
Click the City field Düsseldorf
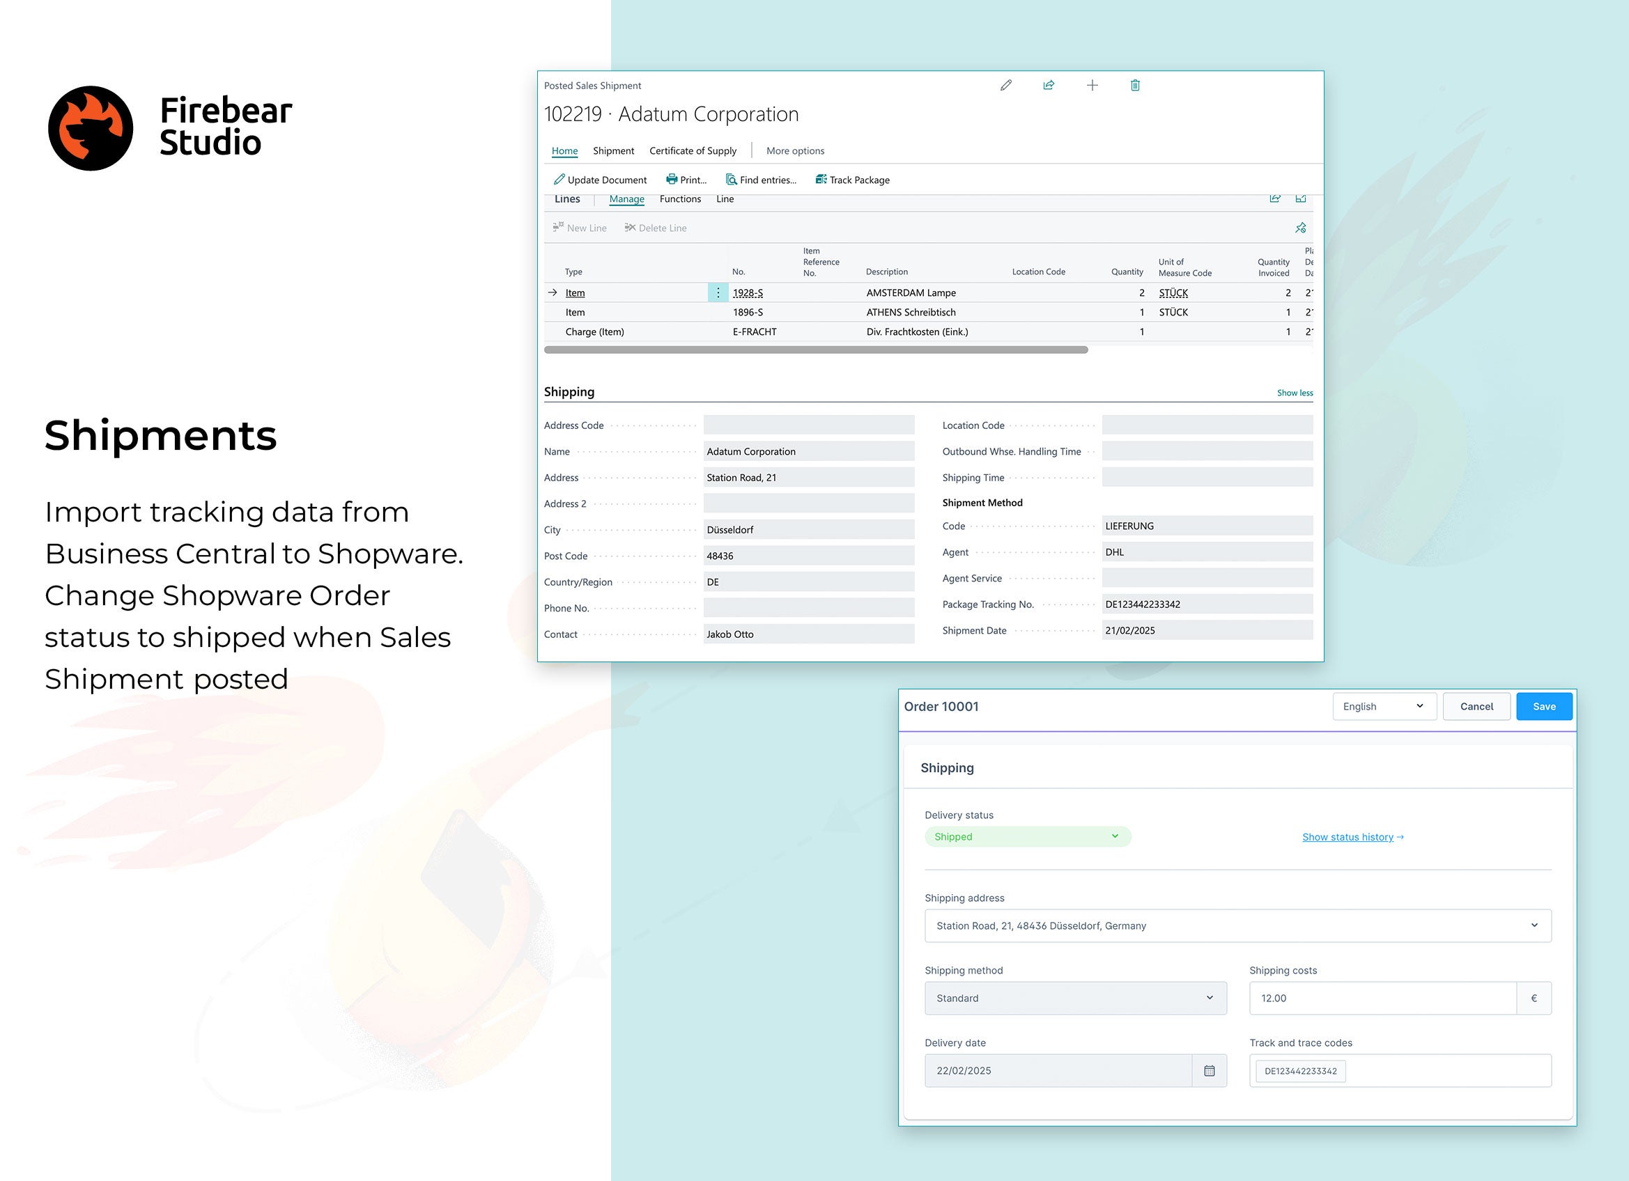pyautogui.click(x=809, y=530)
